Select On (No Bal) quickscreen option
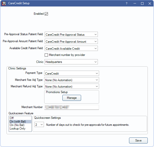The width and height of the screenshot is (154, 147). (x=17, y=125)
